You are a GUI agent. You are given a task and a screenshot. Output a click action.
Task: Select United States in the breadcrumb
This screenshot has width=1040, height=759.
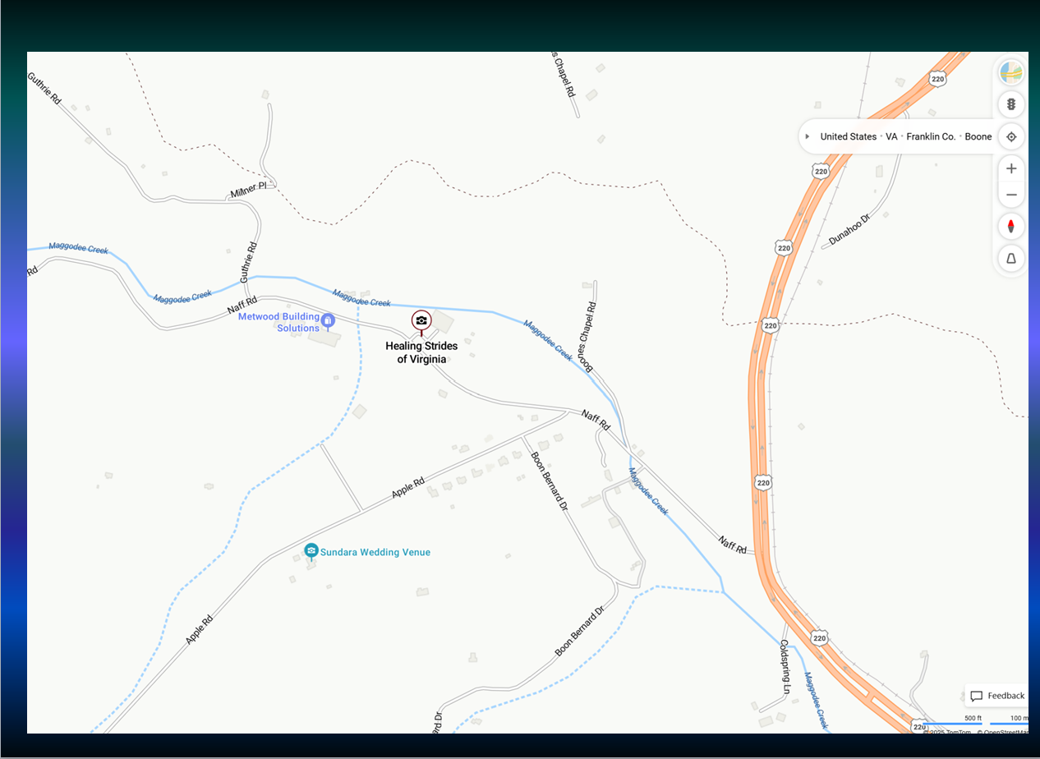pyautogui.click(x=848, y=136)
